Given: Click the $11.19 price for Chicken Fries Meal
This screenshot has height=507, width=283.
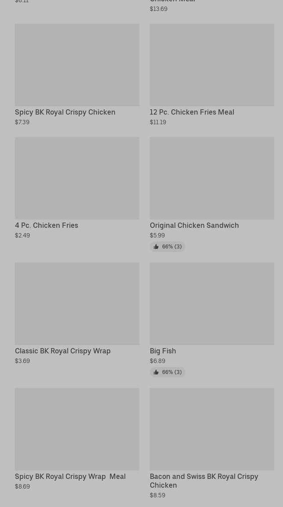Looking at the screenshot, I should (158, 122).
